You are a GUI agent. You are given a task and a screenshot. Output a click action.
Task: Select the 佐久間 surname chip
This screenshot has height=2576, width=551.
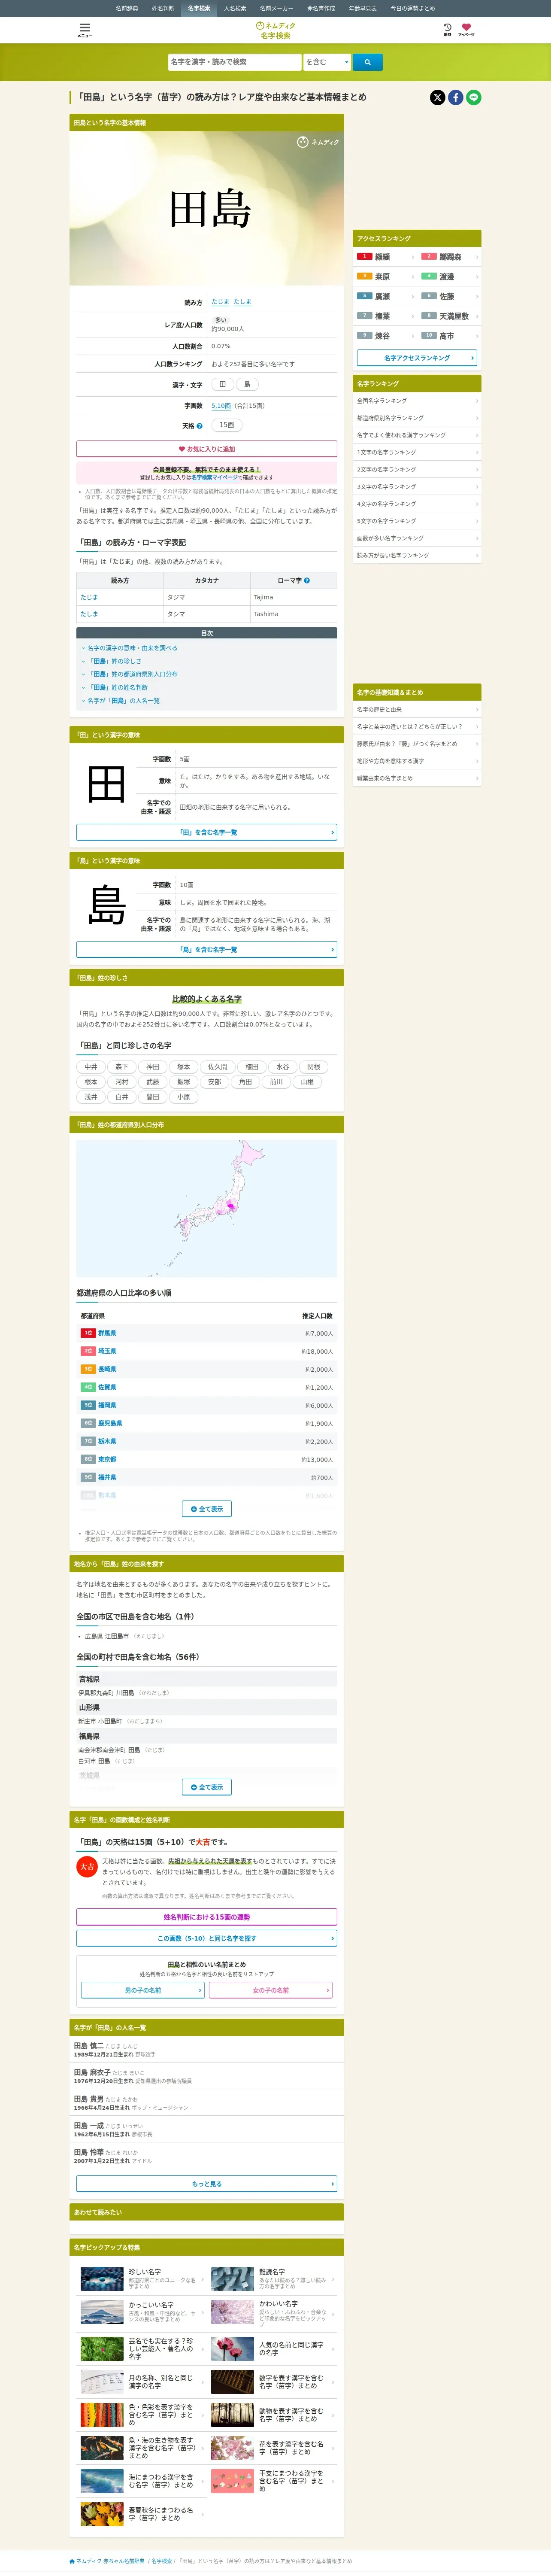[217, 1067]
